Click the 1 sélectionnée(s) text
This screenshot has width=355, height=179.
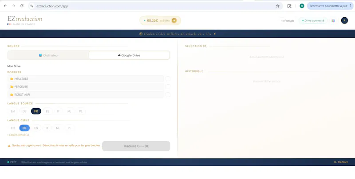click(18, 135)
